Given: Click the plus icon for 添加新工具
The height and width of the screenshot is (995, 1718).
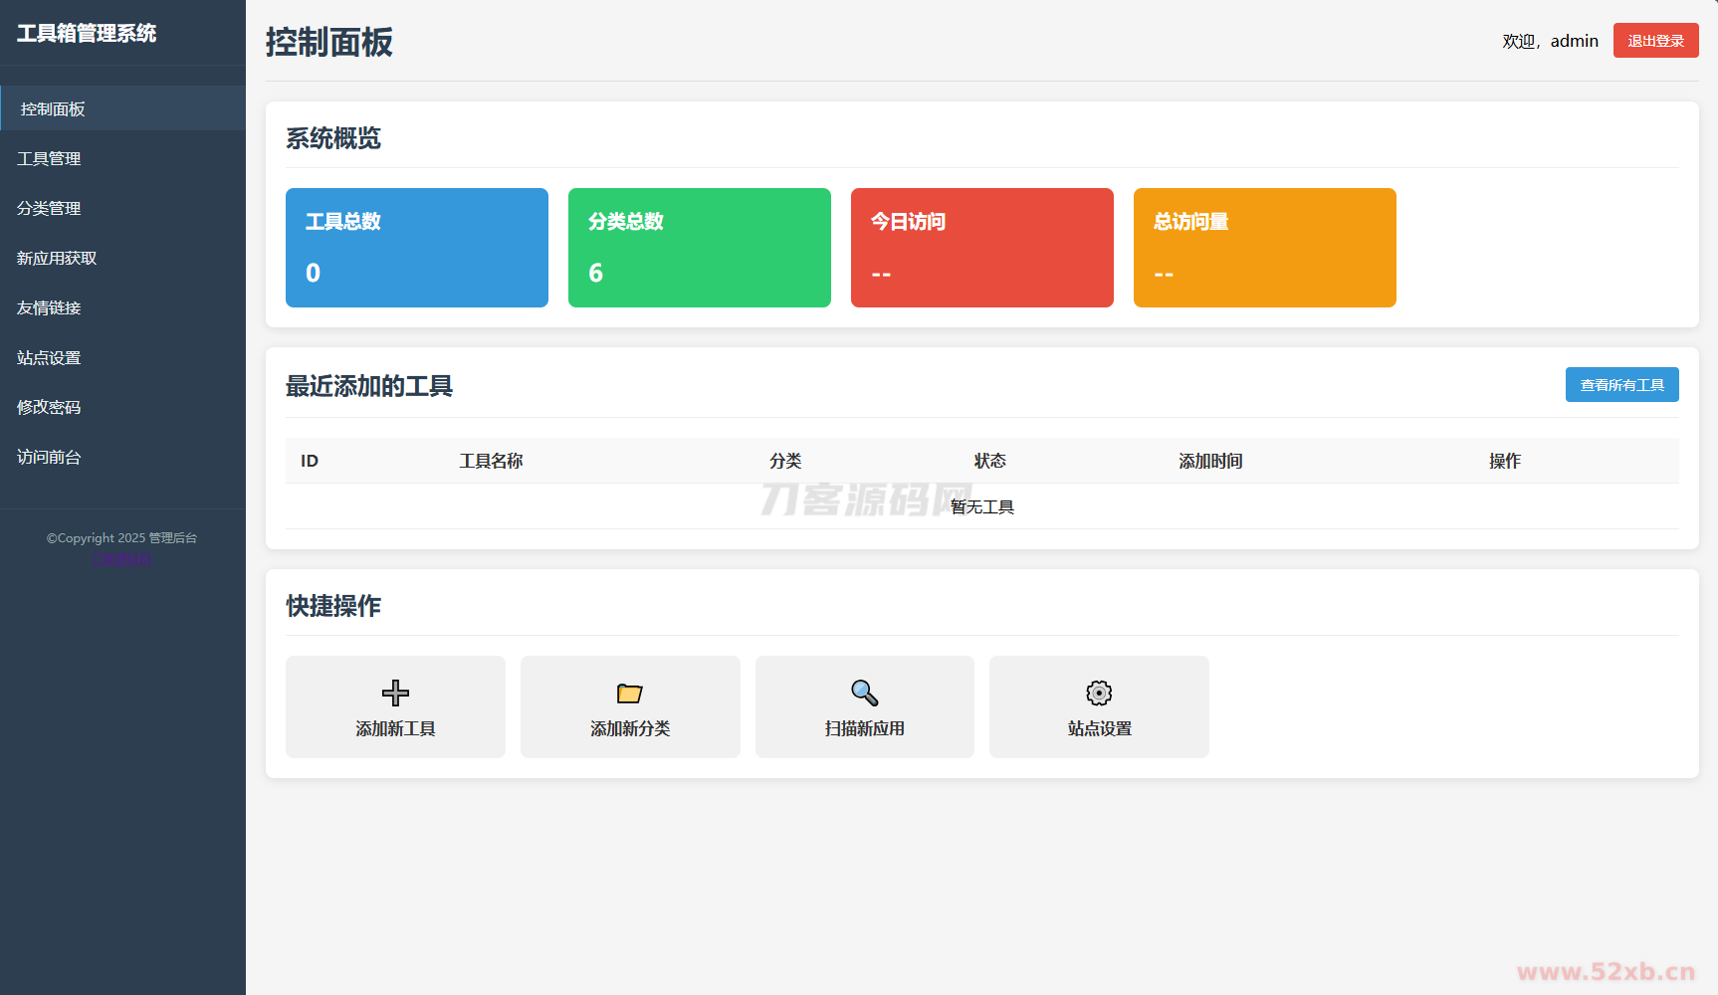Looking at the screenshot, I should coord(395,693).
